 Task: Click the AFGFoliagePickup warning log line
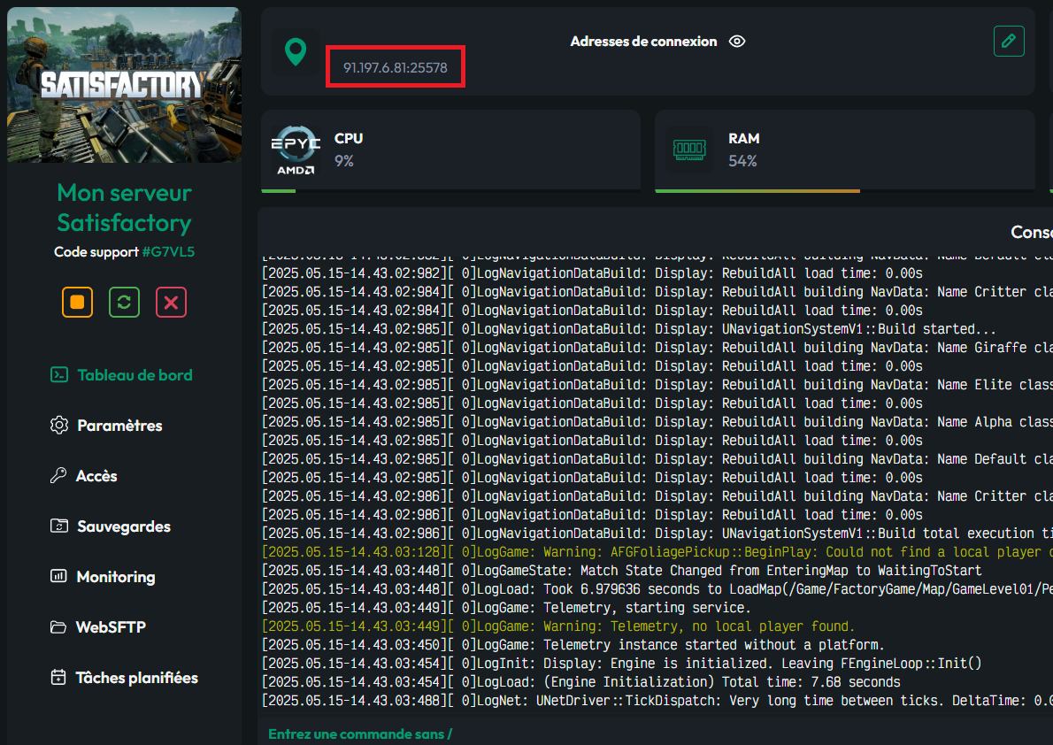[657, 552]
